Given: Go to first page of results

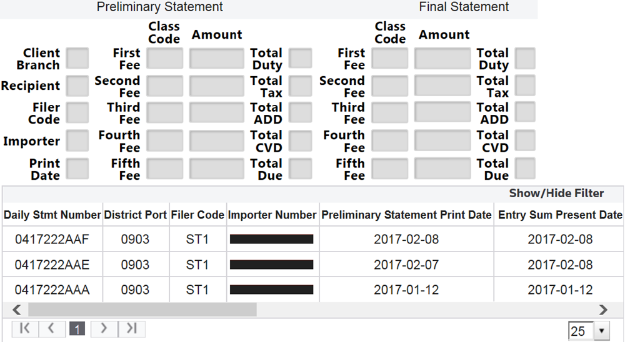Looking at the screenshot, I should tap(25, 329).
